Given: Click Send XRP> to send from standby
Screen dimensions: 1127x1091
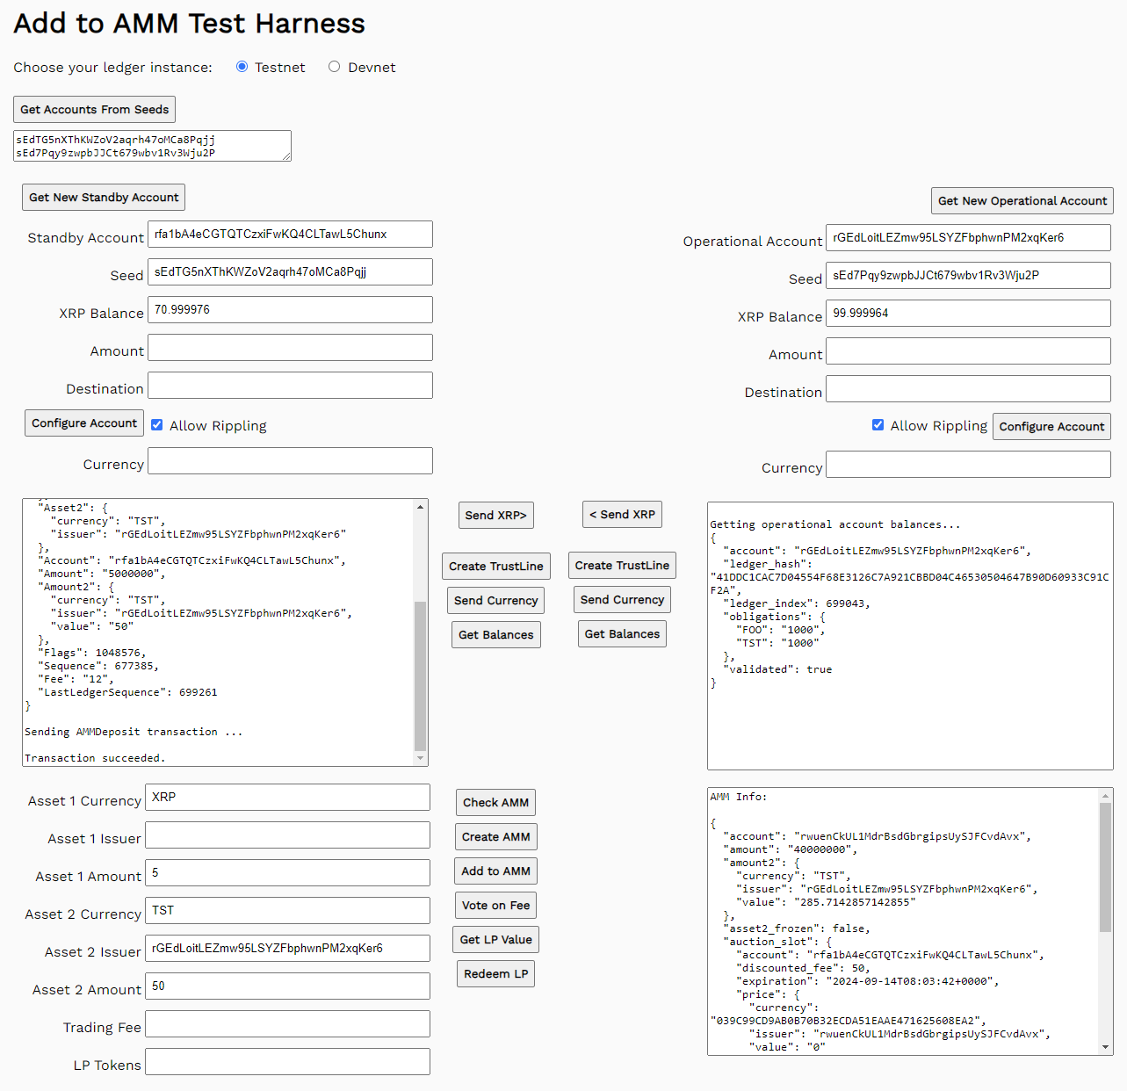Looking at the screenshot, I should (x=495, y=515).
